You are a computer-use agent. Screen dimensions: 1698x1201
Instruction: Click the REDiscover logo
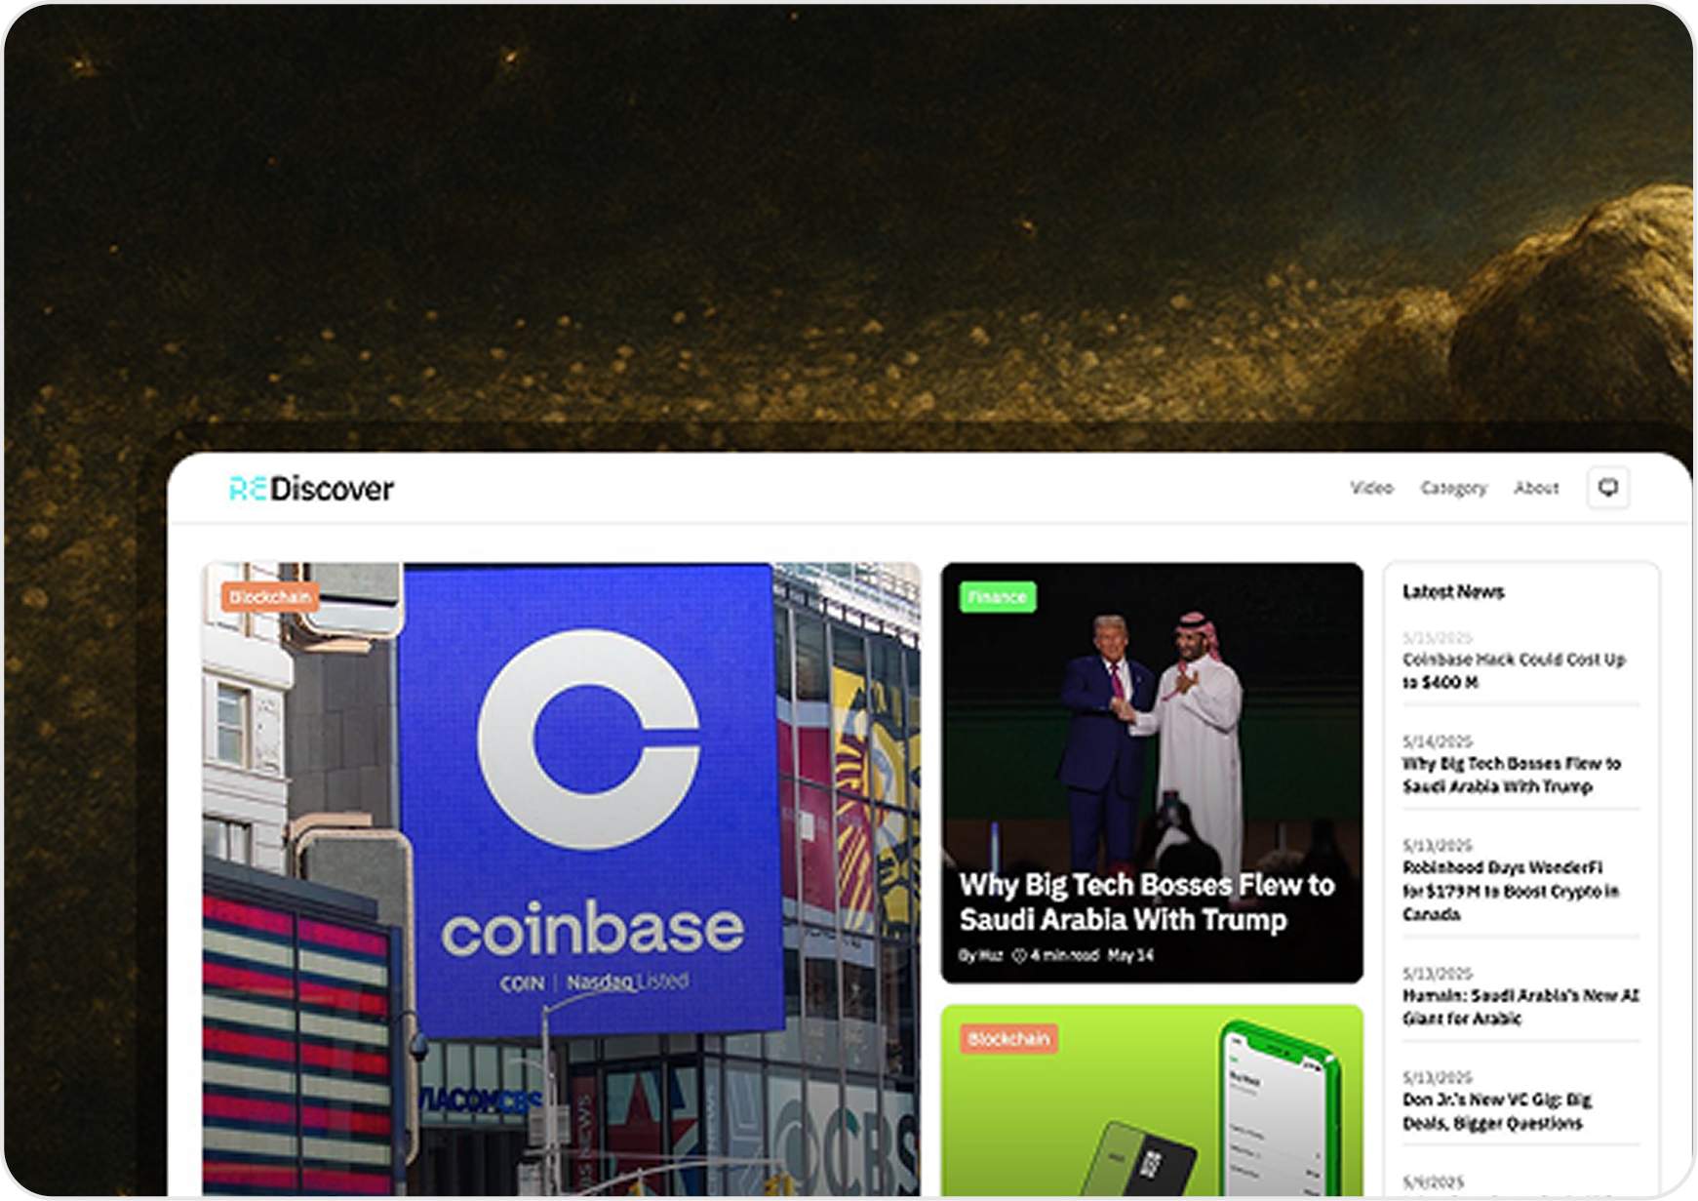coord(311,488)
